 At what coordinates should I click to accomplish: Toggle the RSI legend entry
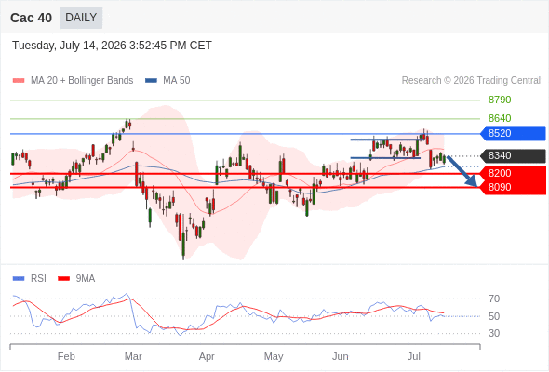pos(30,279)
